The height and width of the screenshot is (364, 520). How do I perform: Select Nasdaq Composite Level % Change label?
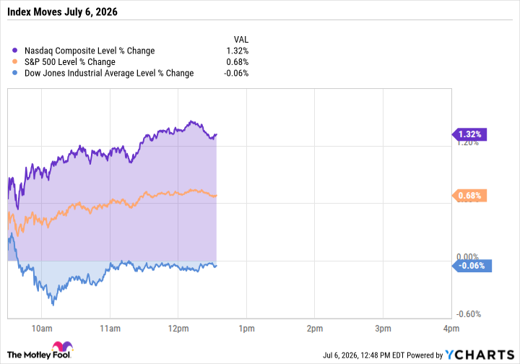(90, 51)
